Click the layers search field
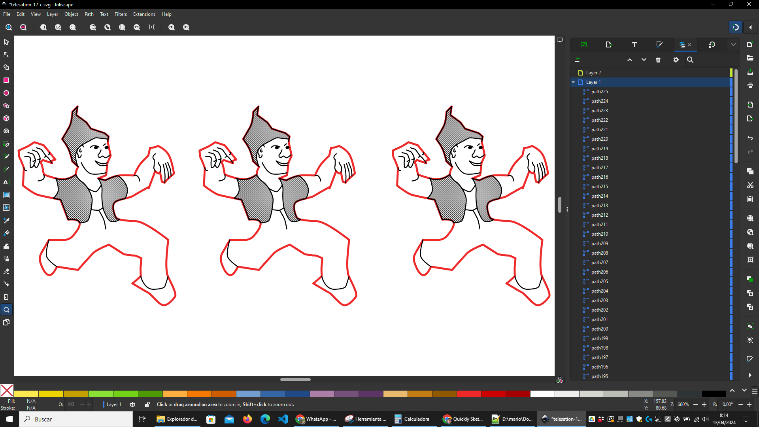The image size is (759, 427). (x=713, y=60)
